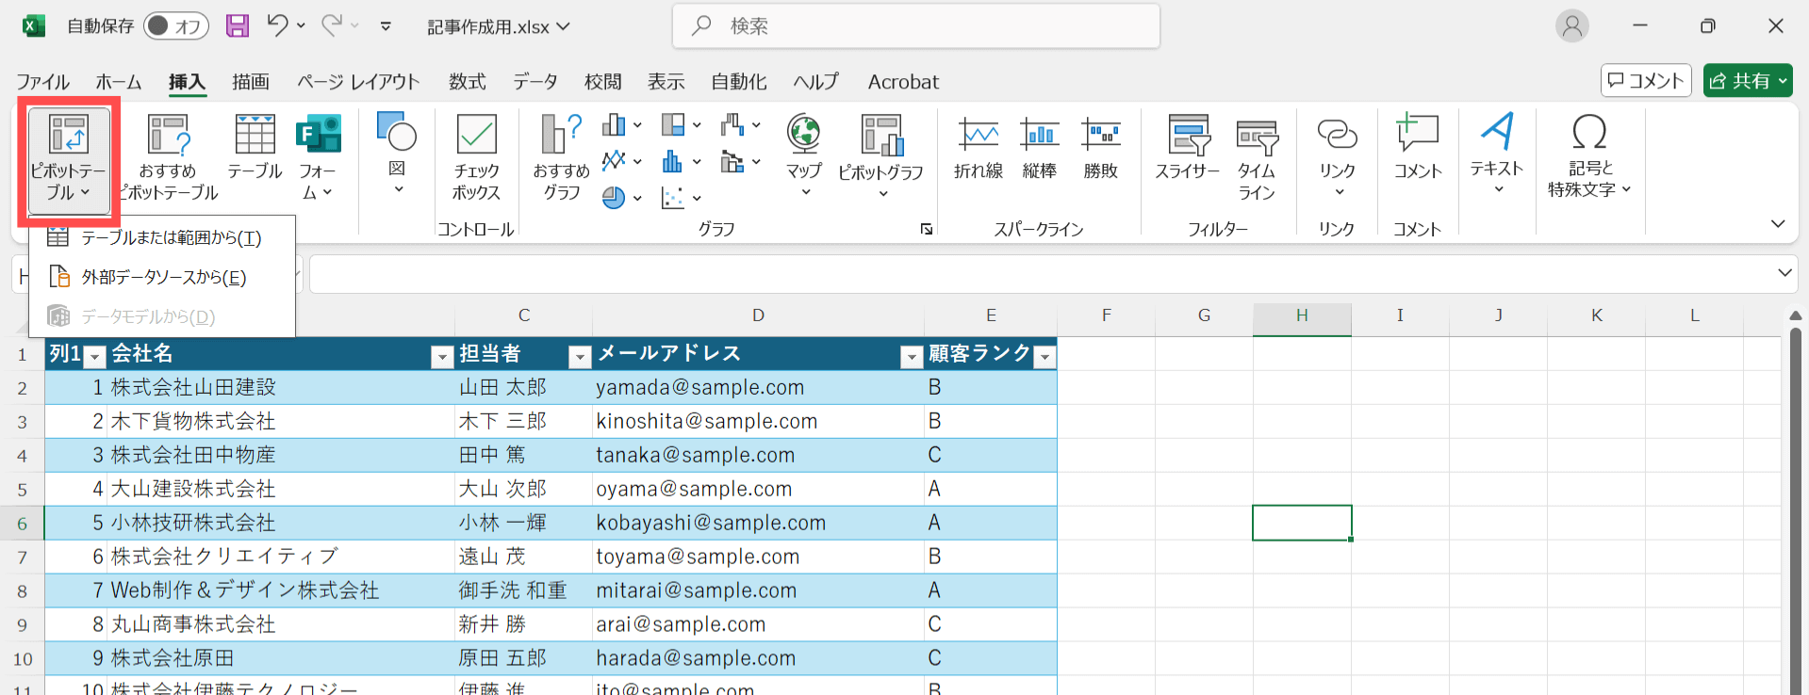Insert a Comment from ribbon

pyautogui.click(x=1418, y=147)
